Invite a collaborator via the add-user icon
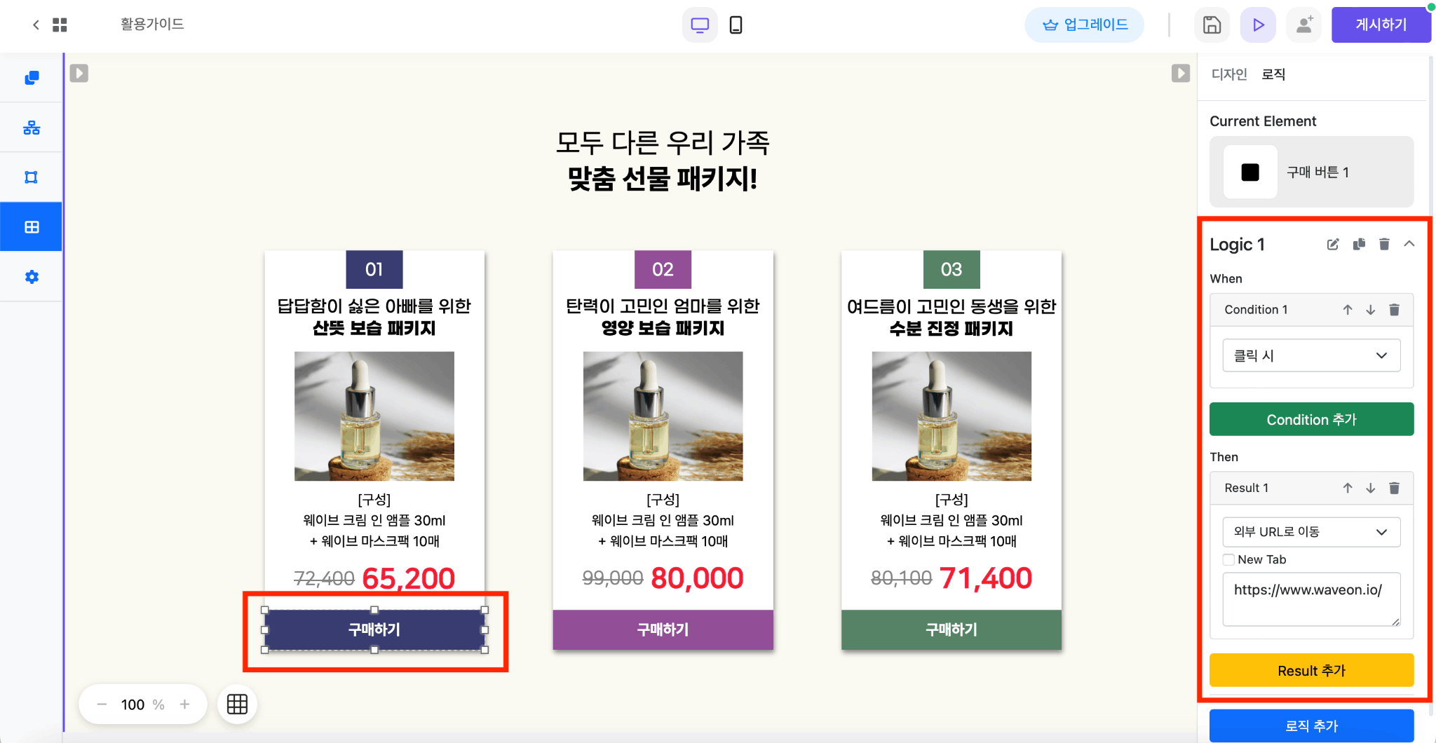The image size is (1436, 743). point(1303,25)
